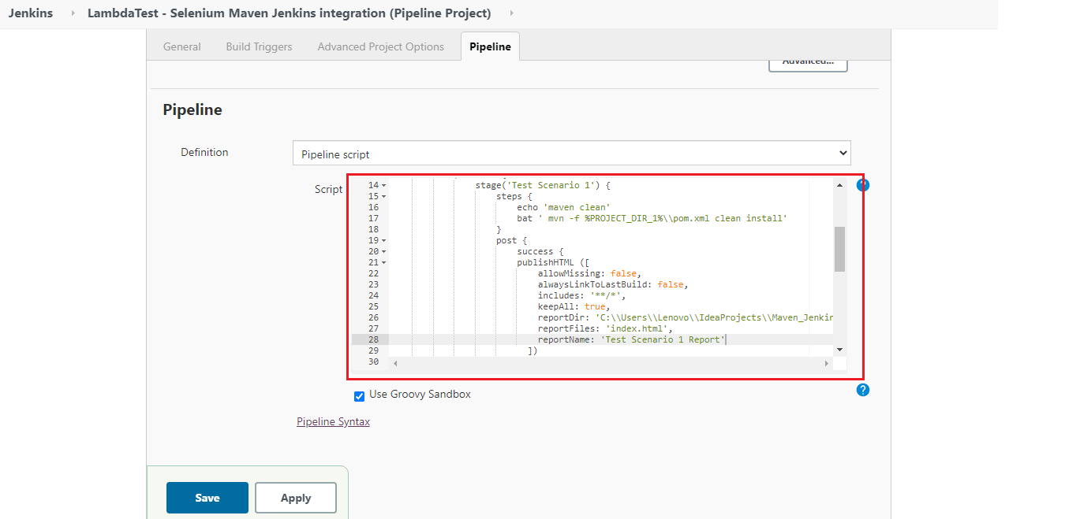Switch to the Build Triggers tab
Image resolution: width=1065 pixels, height=519 pixels.
point(259,46)
